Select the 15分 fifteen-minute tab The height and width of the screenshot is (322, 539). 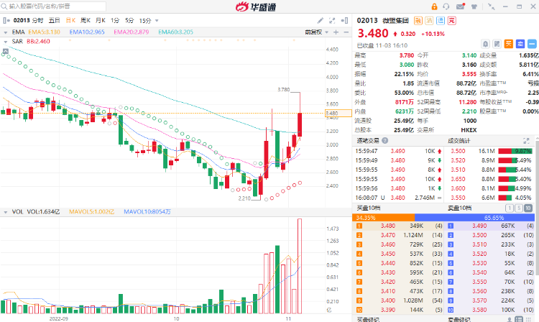tap(145, 21)
